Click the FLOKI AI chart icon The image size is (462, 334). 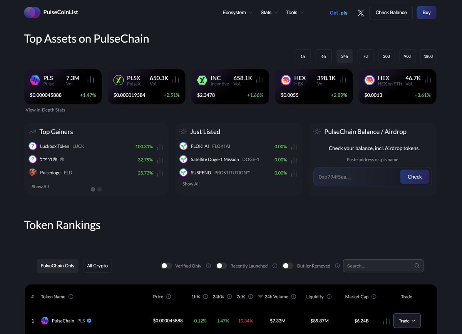point(294,147)
